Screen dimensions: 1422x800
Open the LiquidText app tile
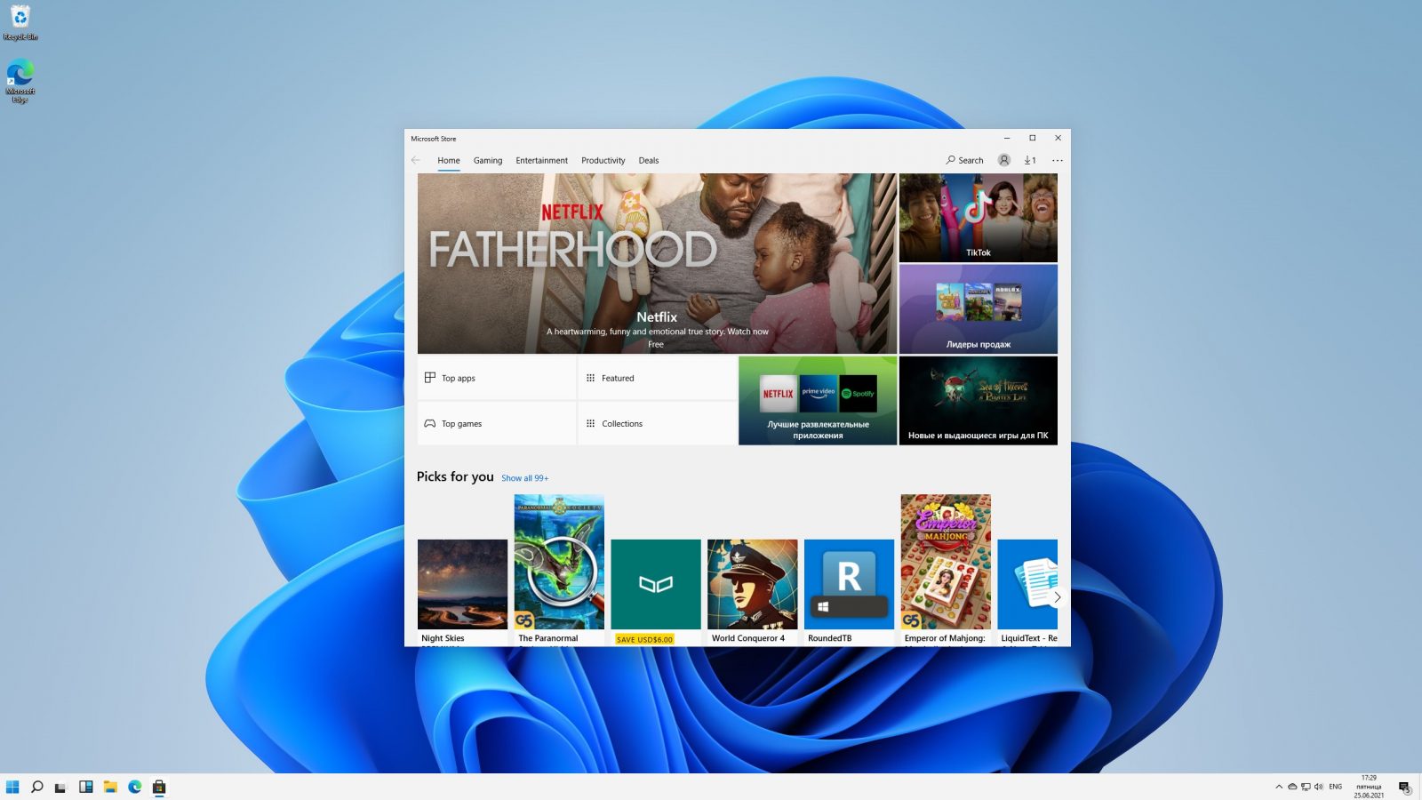pyautogui.click(x=1027, y=592)
